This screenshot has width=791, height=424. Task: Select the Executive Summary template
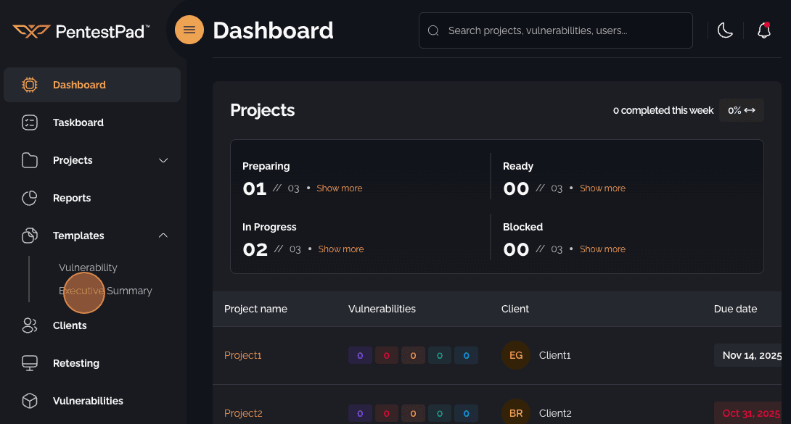[x=105, y=291]
